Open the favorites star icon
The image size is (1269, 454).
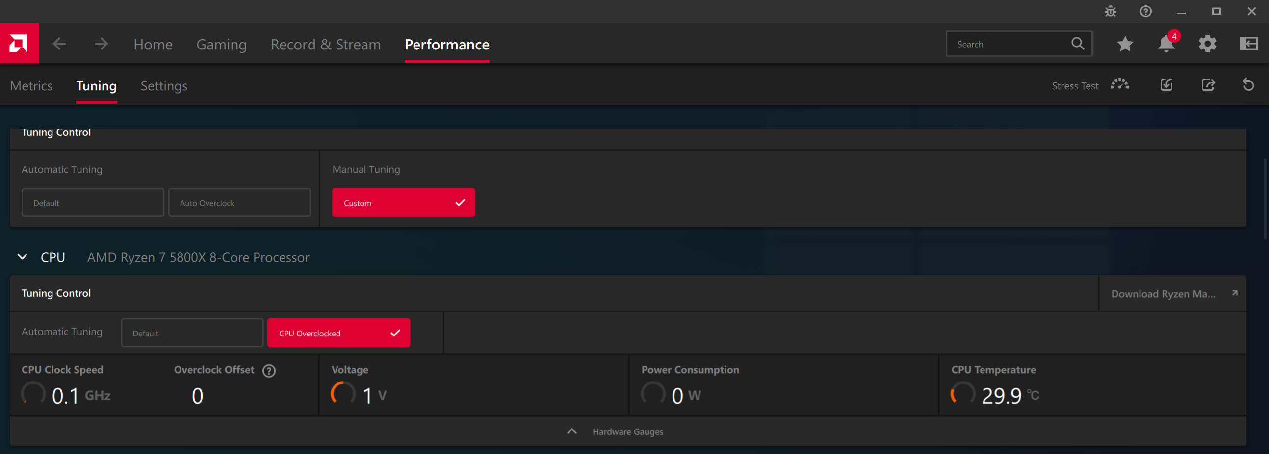[1125, 44]
